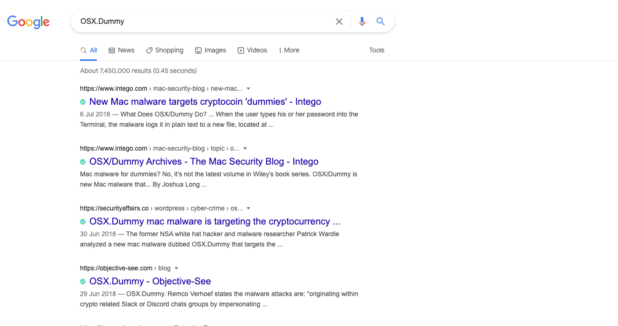Switch to the Shopping tab
Image resolution: width=618 pixels, height=326 pixels.
[165, 51]
